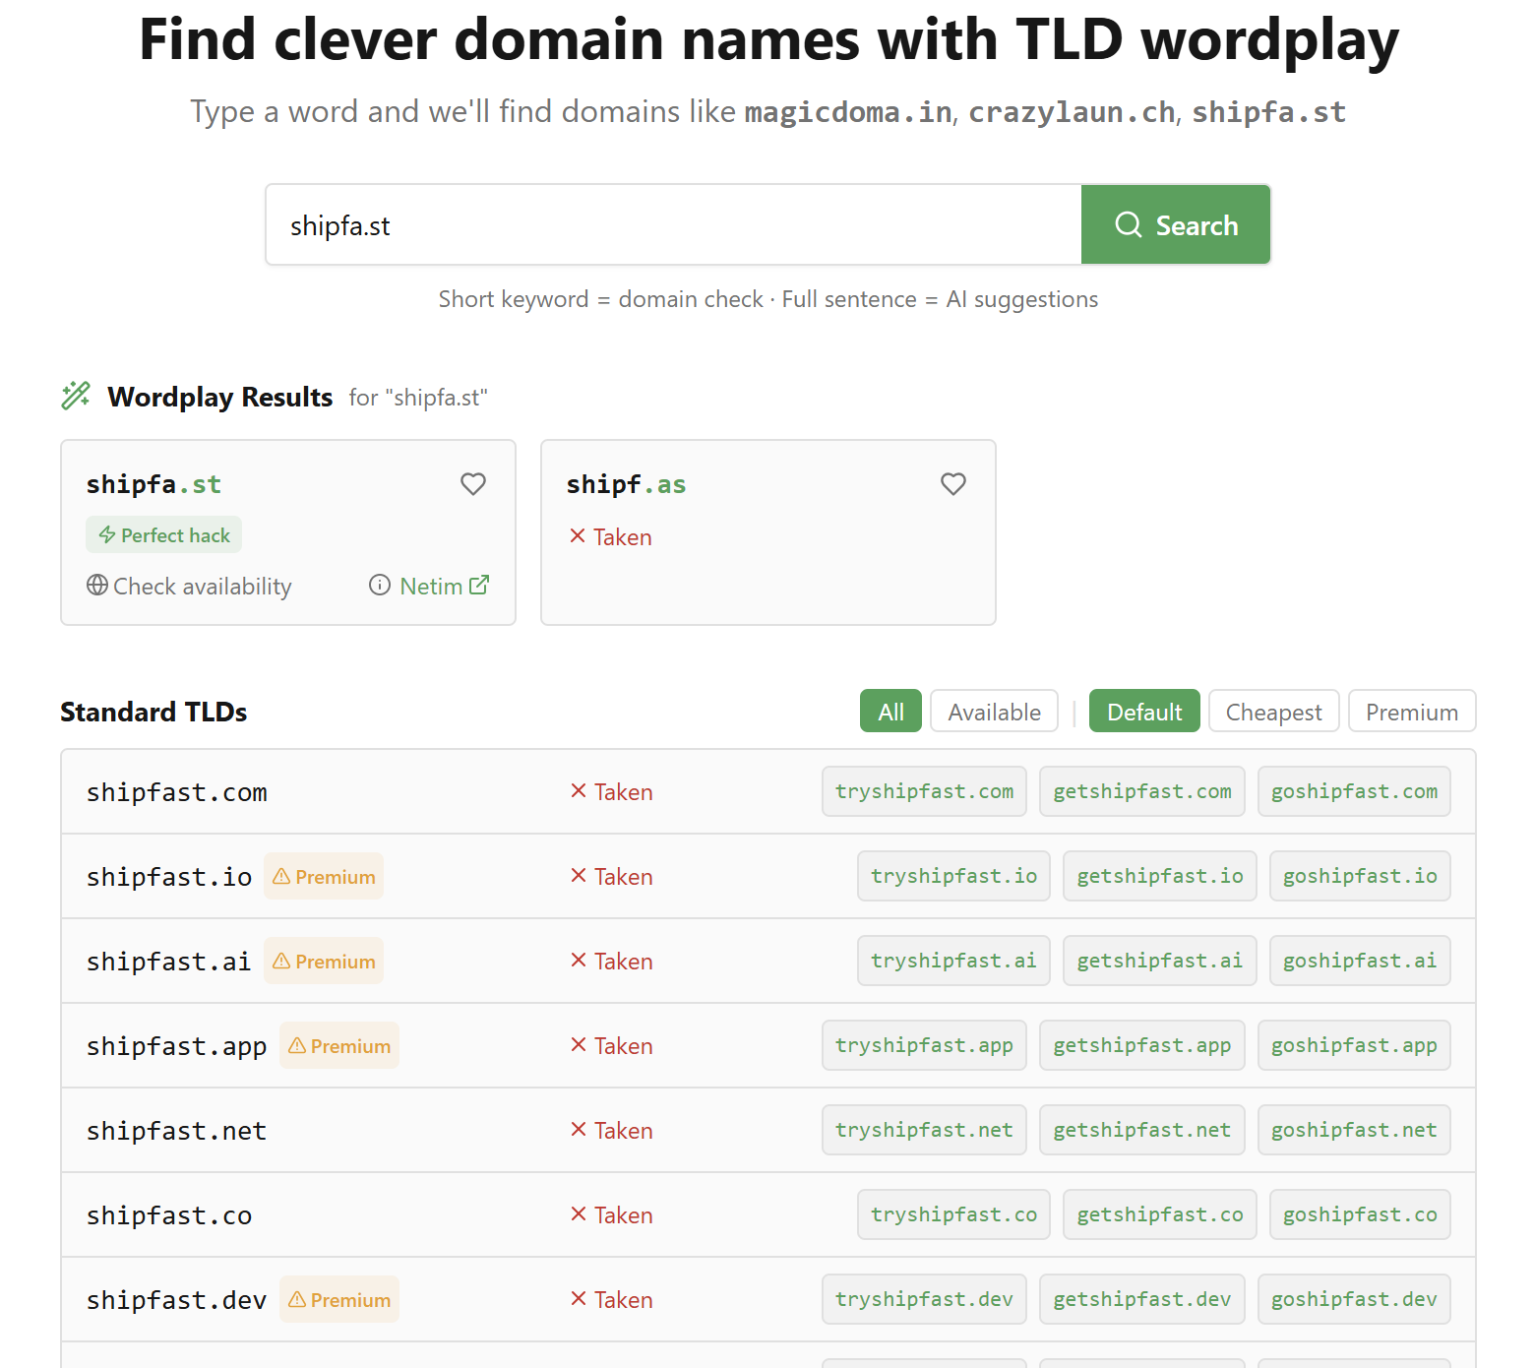Click the getshipfast.ai suggestion

(x=1160, y=961)
